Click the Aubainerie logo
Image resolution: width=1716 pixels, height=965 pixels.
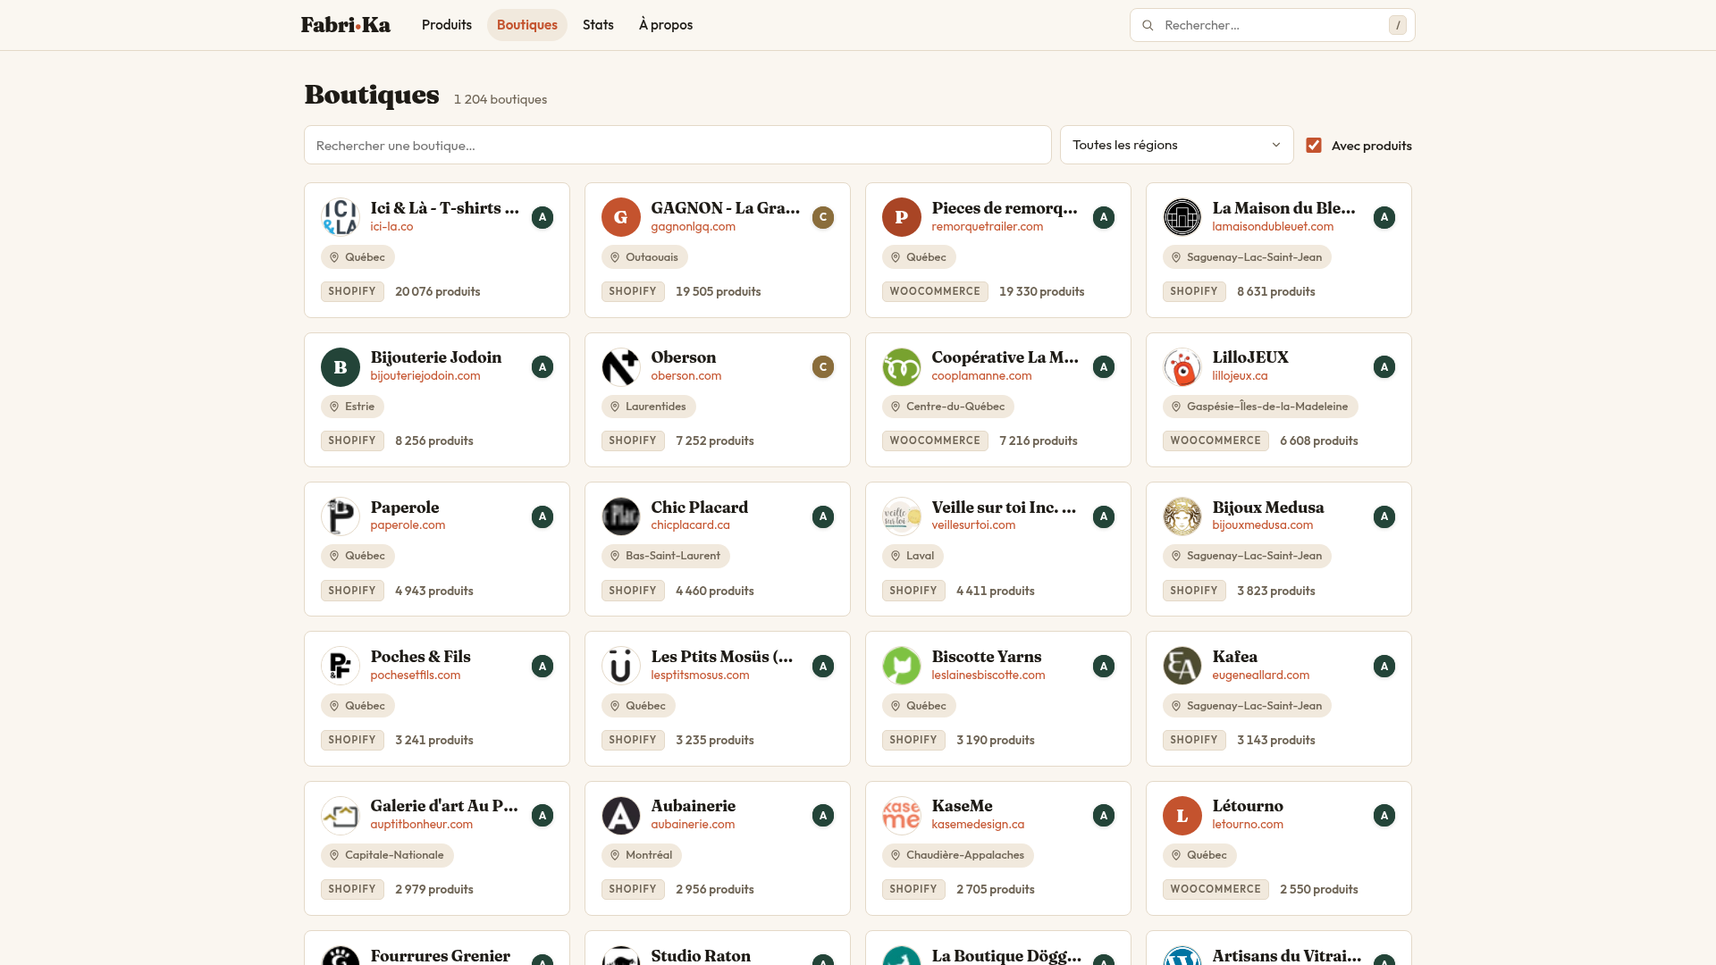pyautogui.click(x=621, y=816)
